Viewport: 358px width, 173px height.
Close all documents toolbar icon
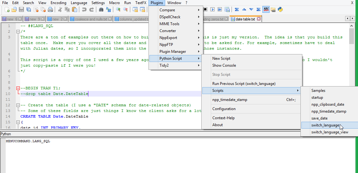click(x=43, y=9)
